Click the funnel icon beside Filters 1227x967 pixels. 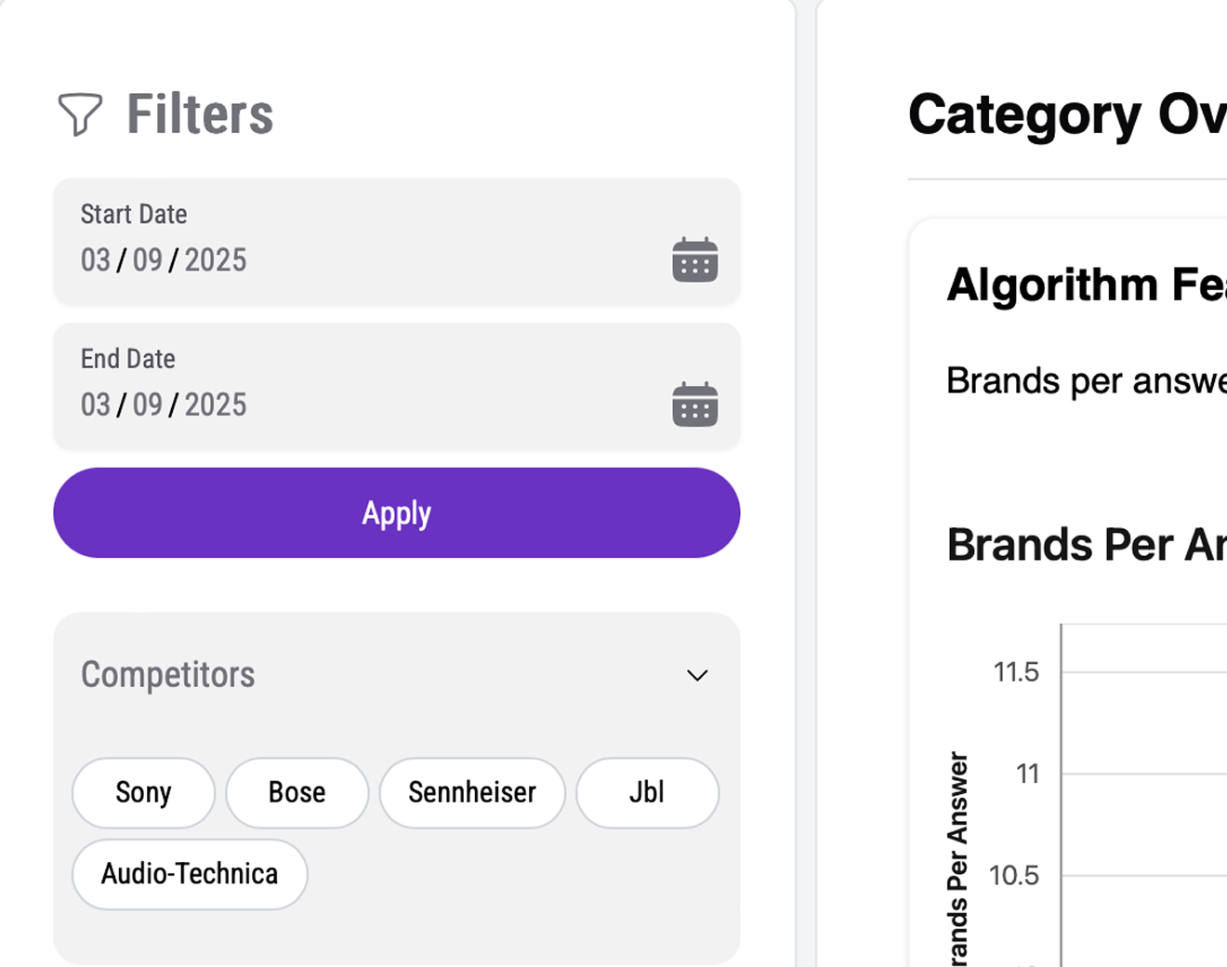click(80, 114)
